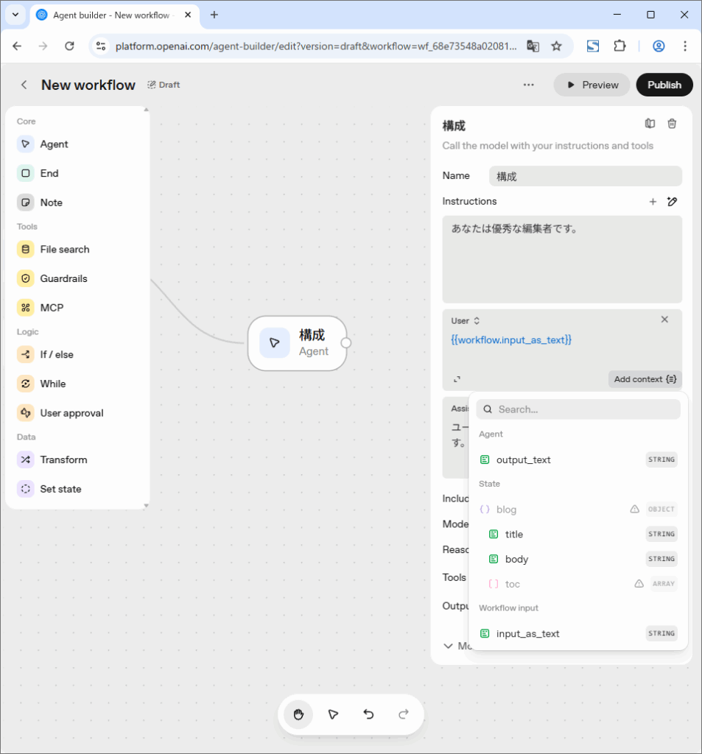The image size is (702, 754).
Task: Pick the title state variable
Action: pos(513,535)
